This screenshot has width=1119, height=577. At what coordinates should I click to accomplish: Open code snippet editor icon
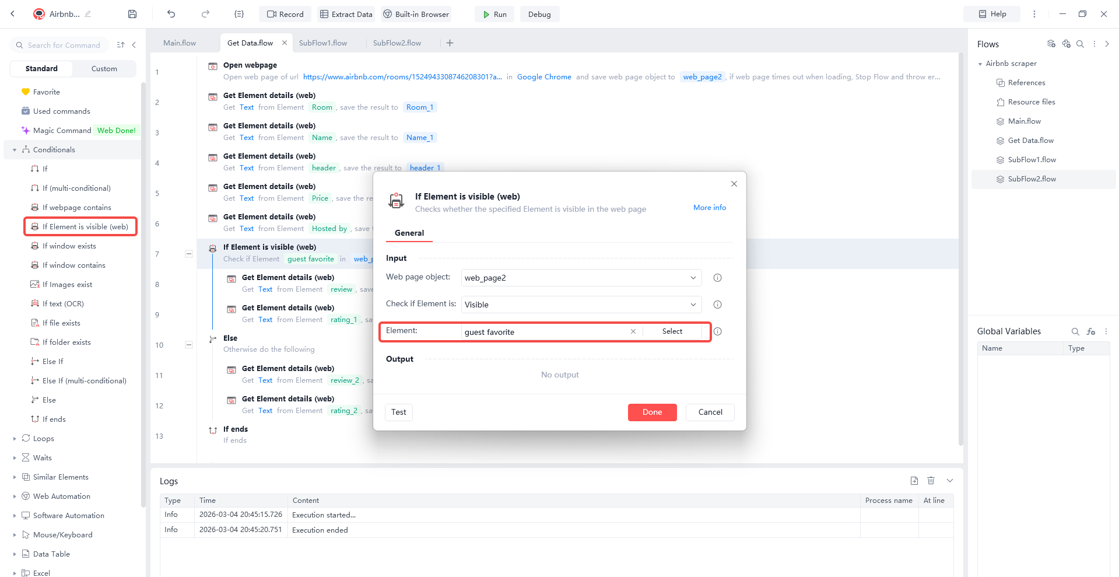239,13
